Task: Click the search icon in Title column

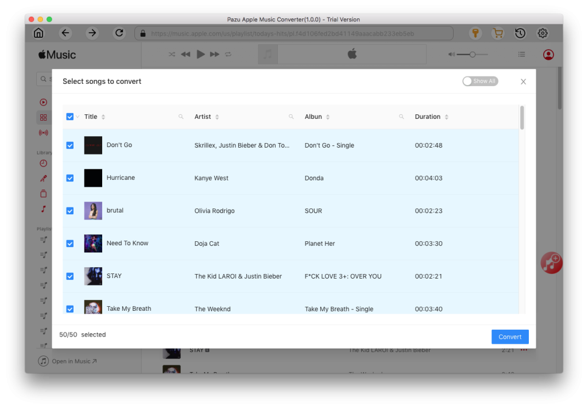Action: pyautogui.click(x=181, y=117)
